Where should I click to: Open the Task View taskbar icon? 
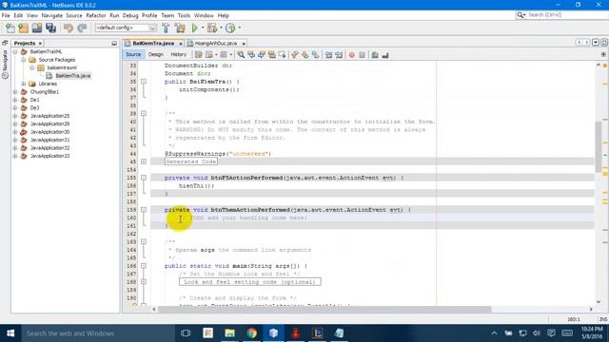tap(186, 333)
